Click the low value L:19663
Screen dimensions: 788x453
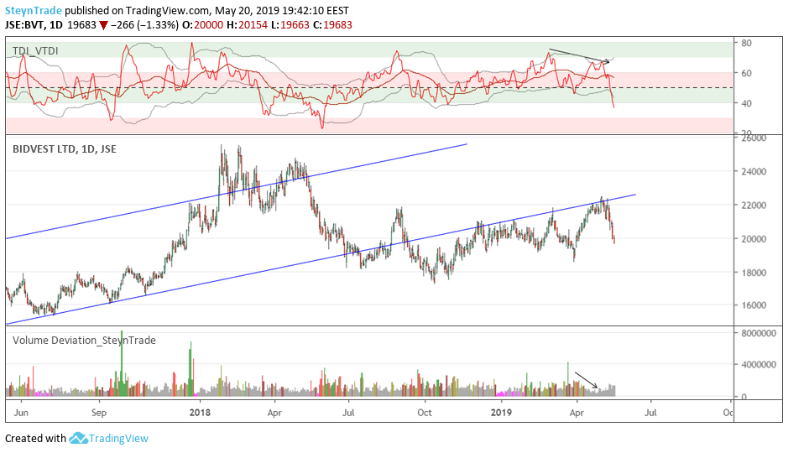tap(290, 25)
